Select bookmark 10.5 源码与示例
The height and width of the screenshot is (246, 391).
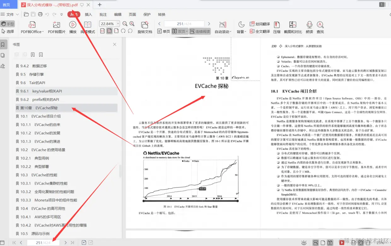click(66, 234)
